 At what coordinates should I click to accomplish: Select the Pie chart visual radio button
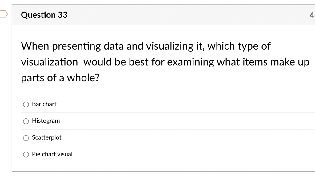point(26,154)
